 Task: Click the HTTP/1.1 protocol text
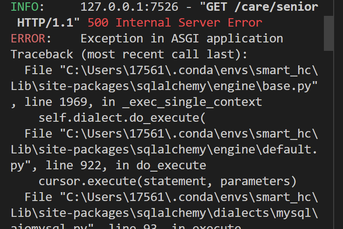coord(45,23)
